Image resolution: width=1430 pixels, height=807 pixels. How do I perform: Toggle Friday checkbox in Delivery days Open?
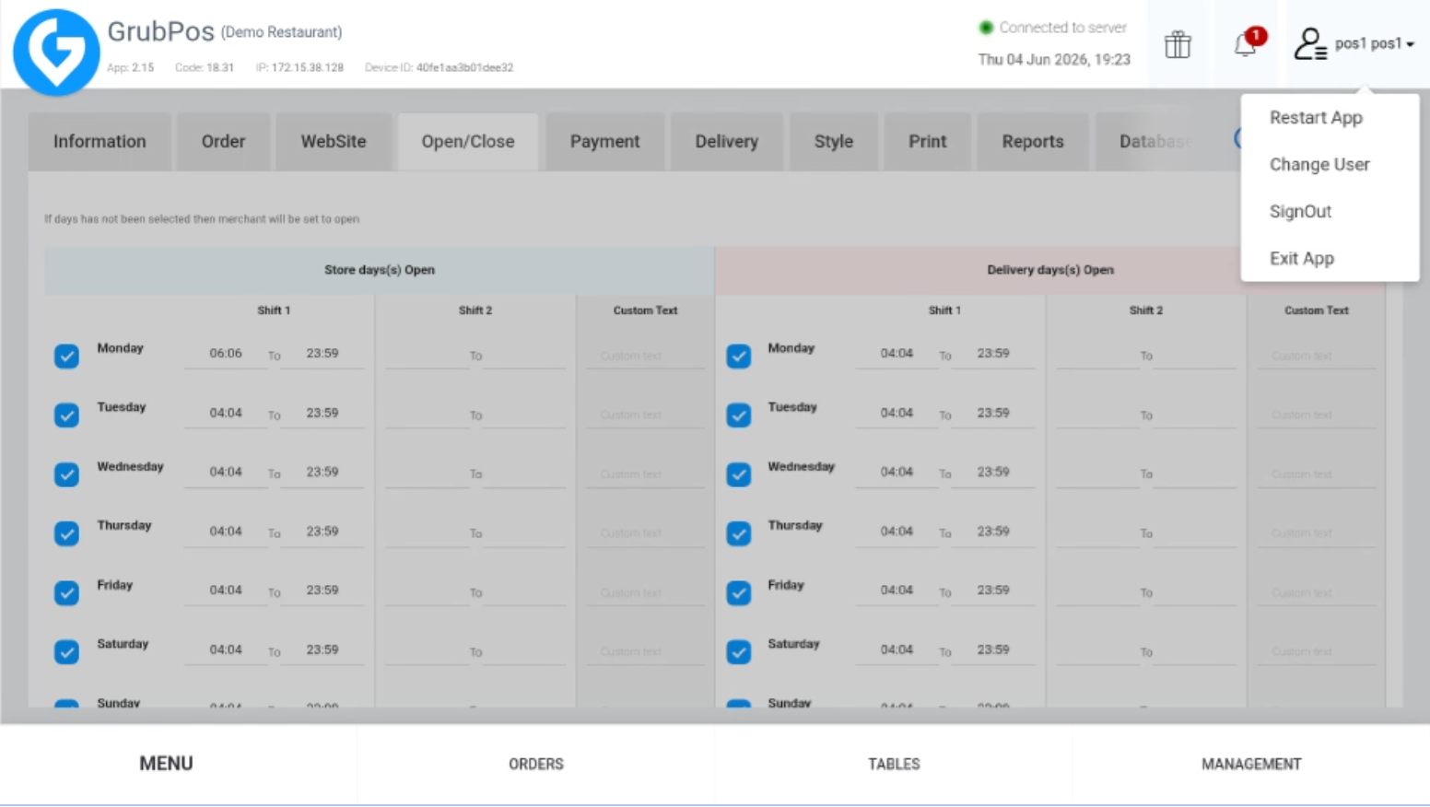tap(738, 592)
